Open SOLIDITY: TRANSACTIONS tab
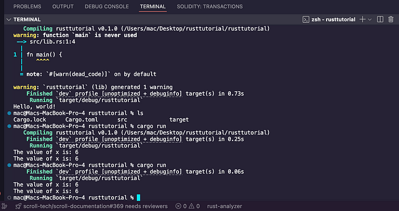Screen dimensions: 399x211 210,7
